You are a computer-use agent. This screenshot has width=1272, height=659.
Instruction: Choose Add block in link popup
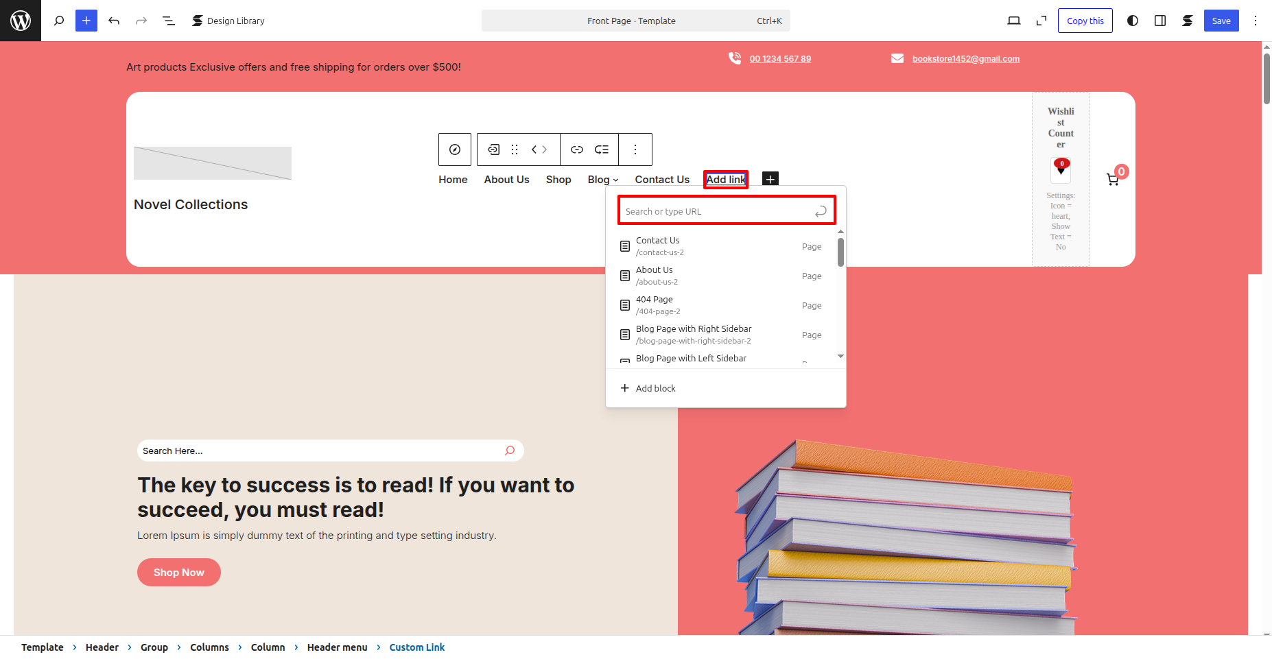(x=648, y=388)
